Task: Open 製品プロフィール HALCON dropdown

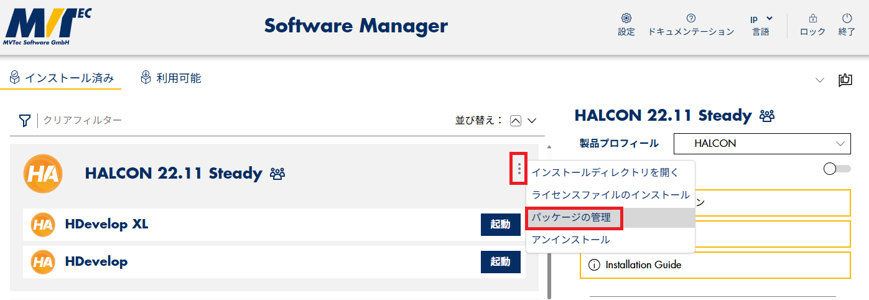Action: pos(762,143)
